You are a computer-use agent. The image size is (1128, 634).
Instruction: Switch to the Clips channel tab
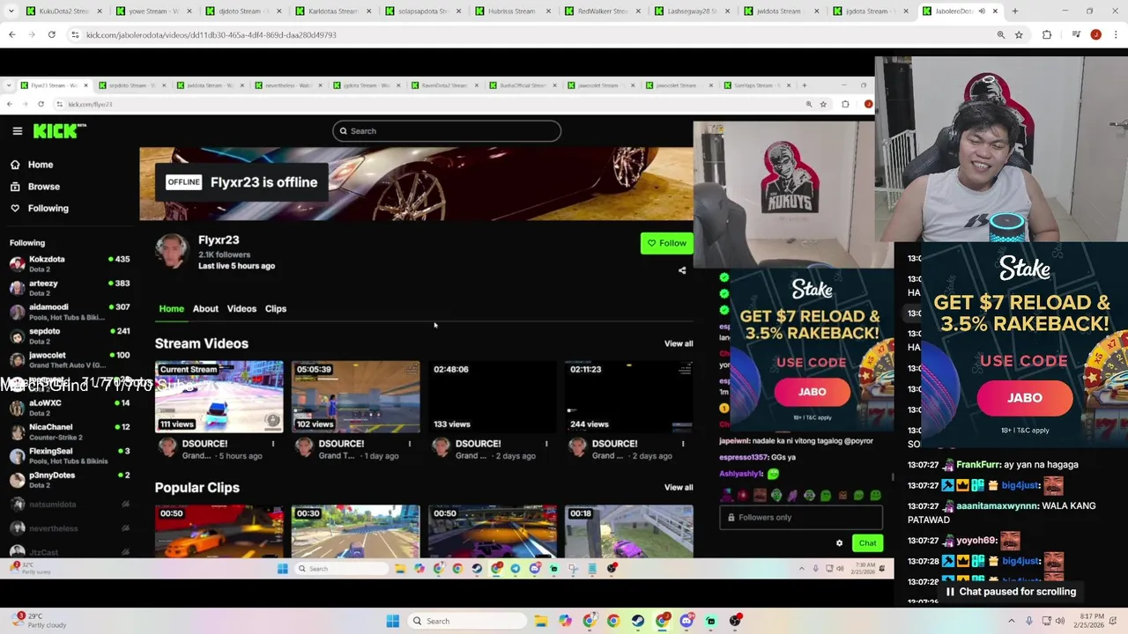point(276,309)
